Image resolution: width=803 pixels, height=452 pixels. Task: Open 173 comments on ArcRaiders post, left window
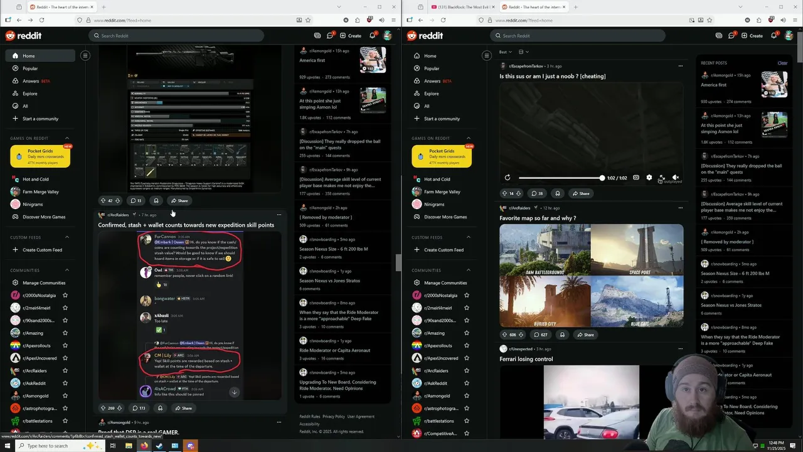(138, 408)
